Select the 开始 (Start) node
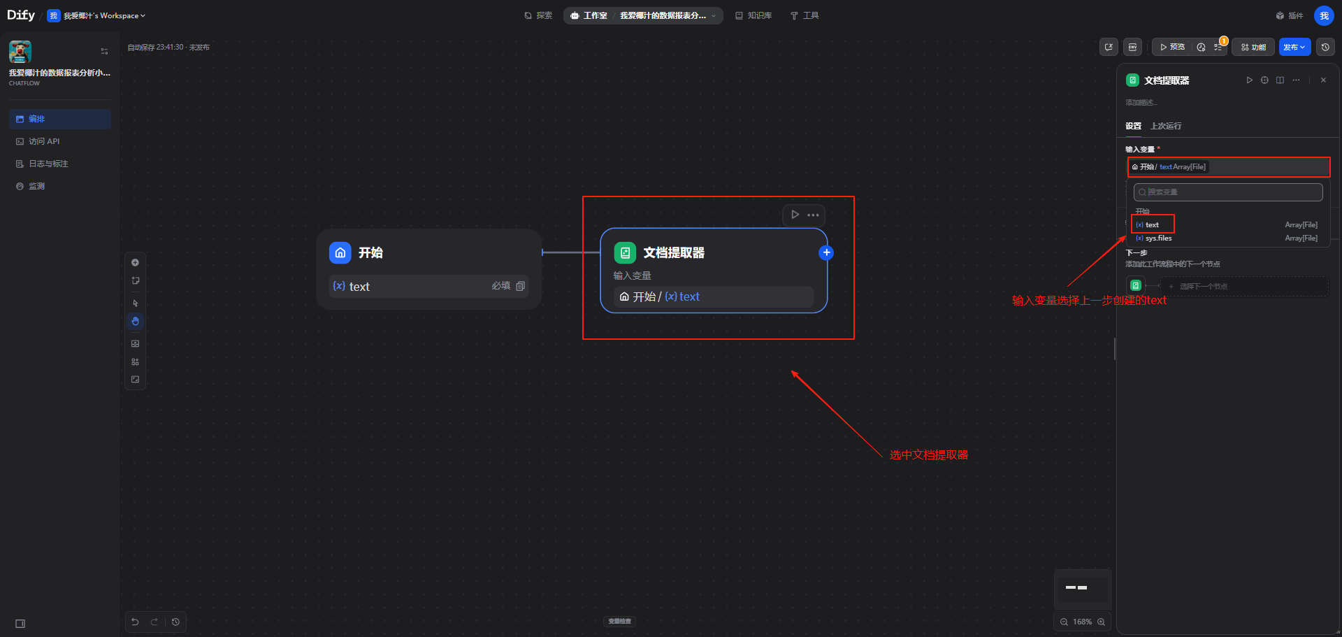The height and width of the screenshot is (637, 1342). [x=428, y=269]
